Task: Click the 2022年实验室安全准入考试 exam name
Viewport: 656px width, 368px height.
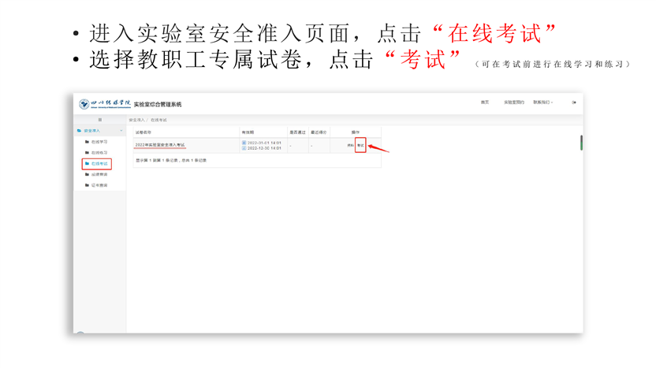Action: (x=160, y=145)
